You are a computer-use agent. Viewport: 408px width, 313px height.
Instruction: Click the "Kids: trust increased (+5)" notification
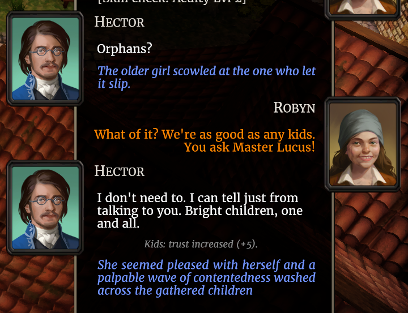201,244
